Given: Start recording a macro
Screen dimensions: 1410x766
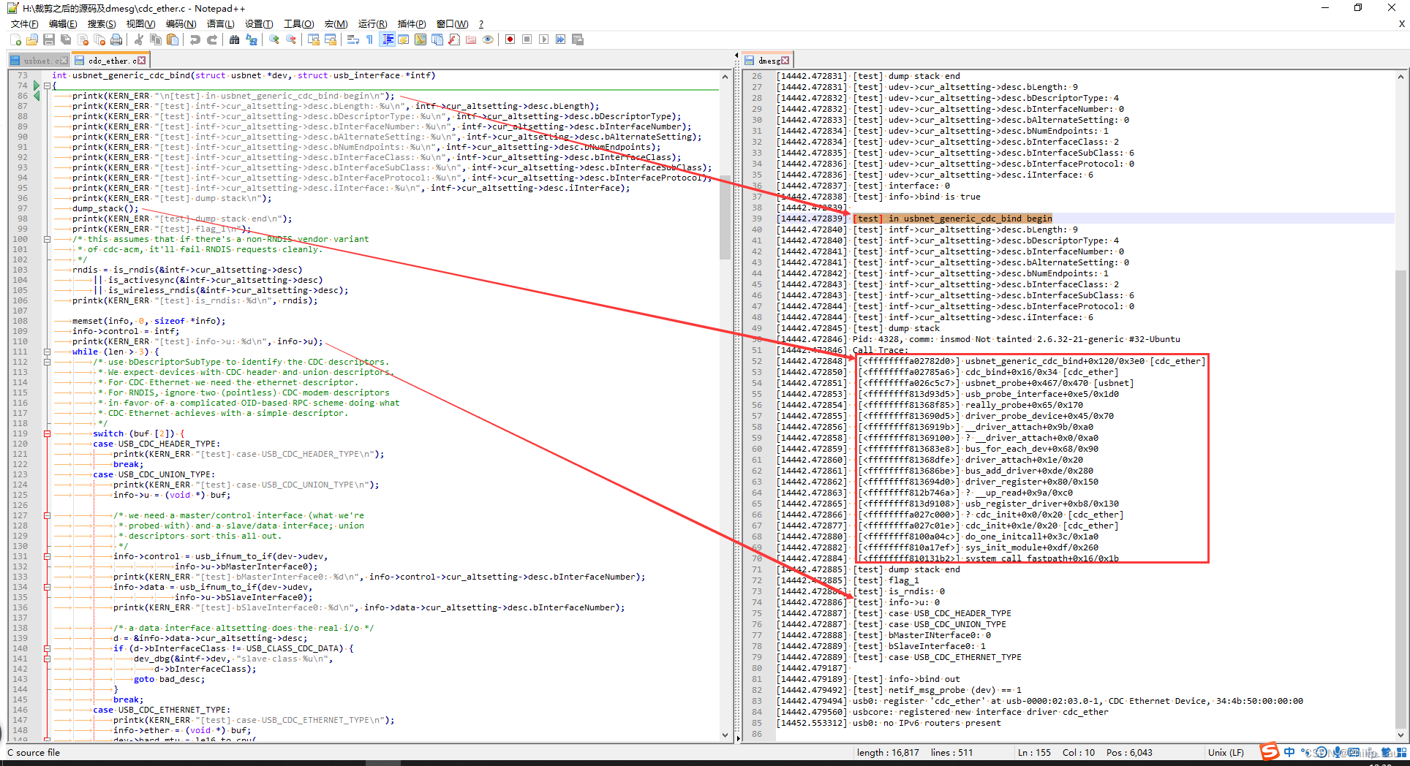Looking at the screenshot, I should point(510,39).
